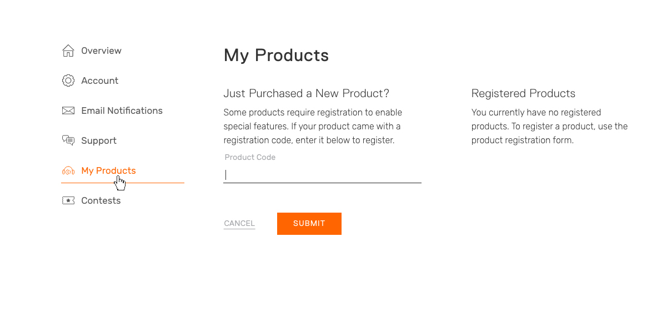Click the Registered Products heading

coord(523,93)
